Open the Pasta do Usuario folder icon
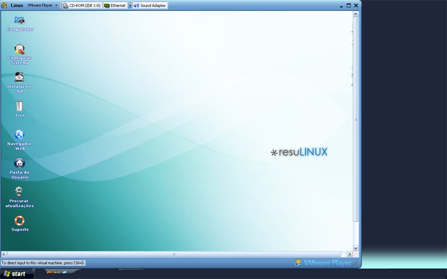This screenshot has height=279, width=447. click(x=19, y=163)
